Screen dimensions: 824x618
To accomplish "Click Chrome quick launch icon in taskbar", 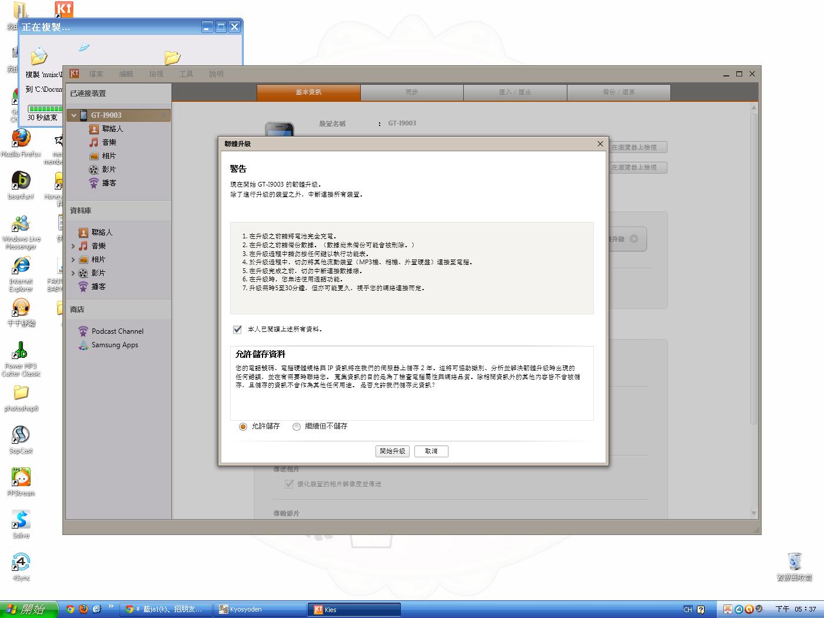I will (x=70, y=610).
